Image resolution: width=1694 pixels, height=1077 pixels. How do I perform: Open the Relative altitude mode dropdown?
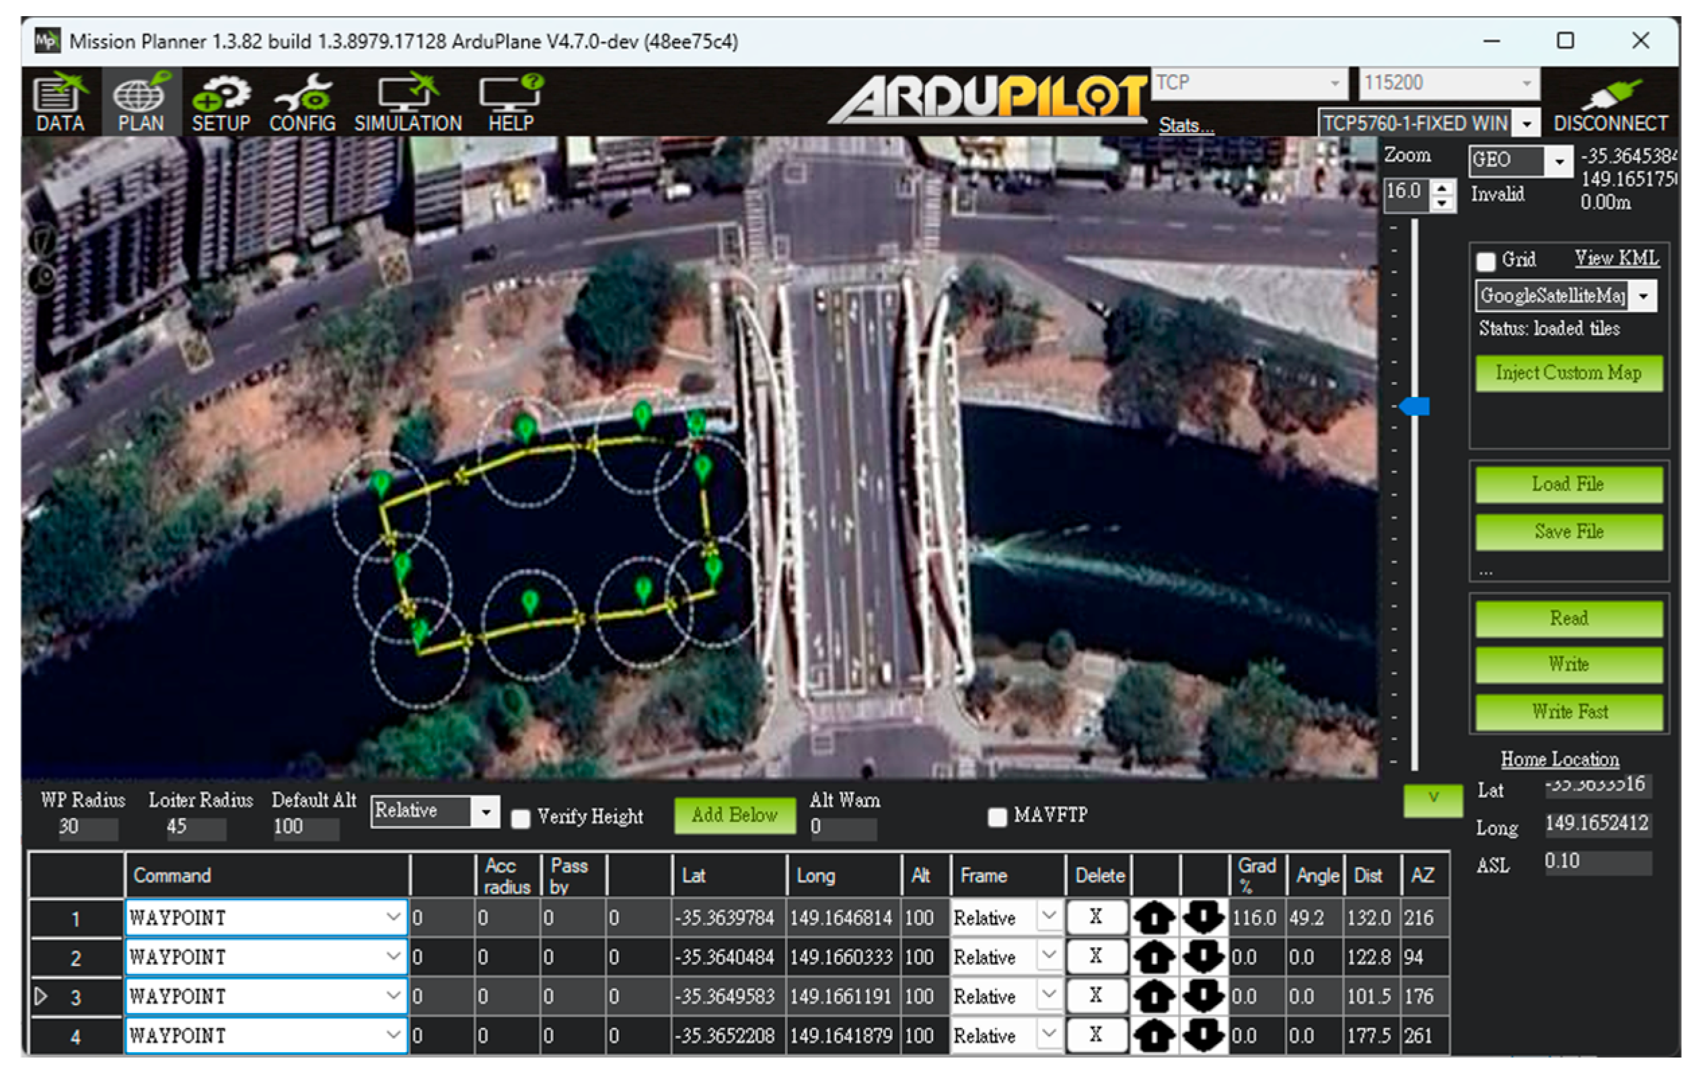(x=486, y=812)
